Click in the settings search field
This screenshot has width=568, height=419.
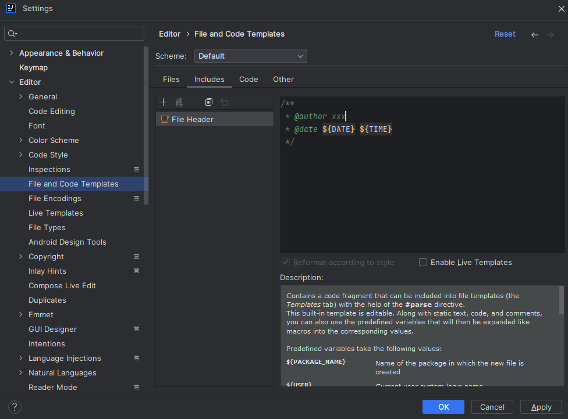[74, 34]
